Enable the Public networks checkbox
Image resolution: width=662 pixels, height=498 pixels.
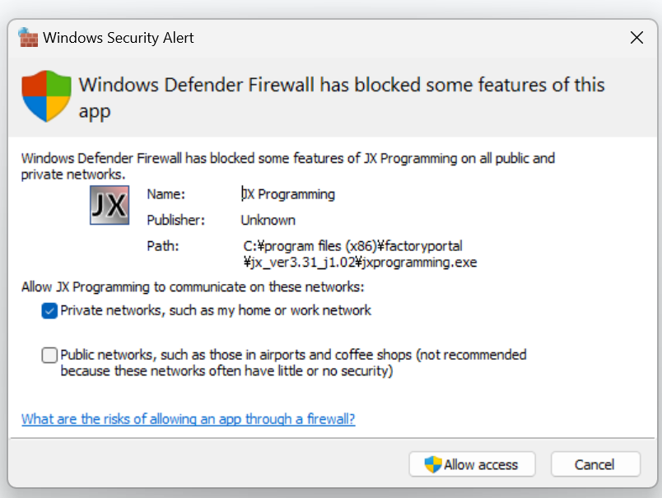(49, 355)
